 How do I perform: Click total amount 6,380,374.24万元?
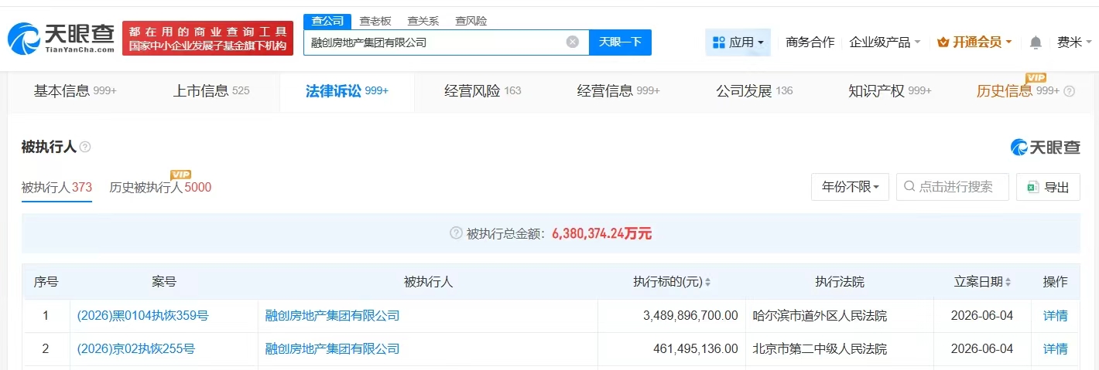tap(601, 233)
